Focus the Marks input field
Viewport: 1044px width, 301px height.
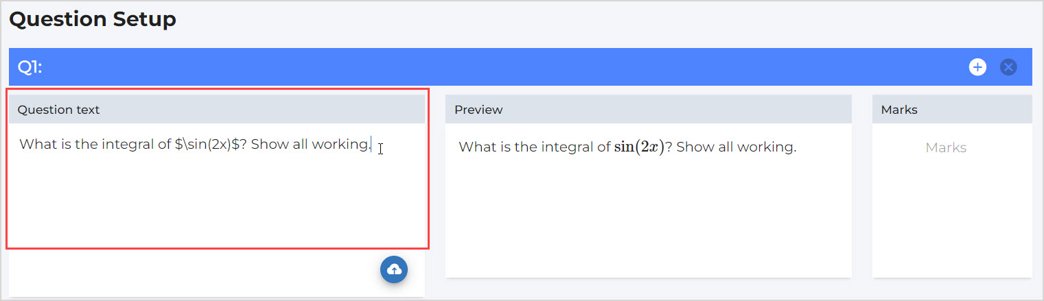coord(945,147)
